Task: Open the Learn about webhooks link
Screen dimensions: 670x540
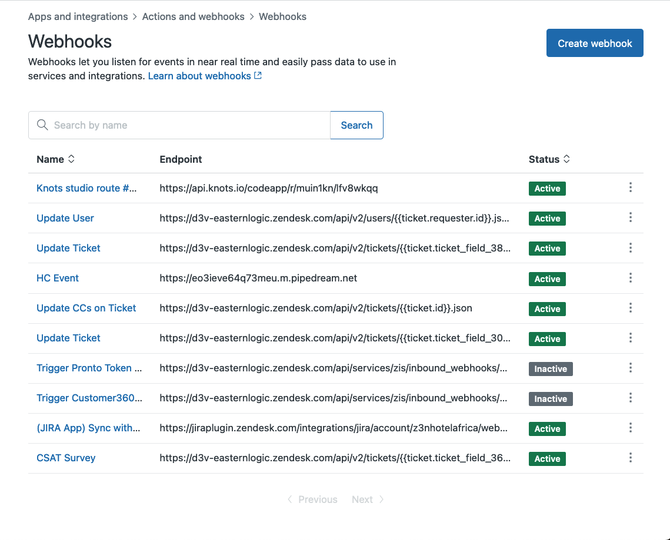Action: (x=199, y=75)
